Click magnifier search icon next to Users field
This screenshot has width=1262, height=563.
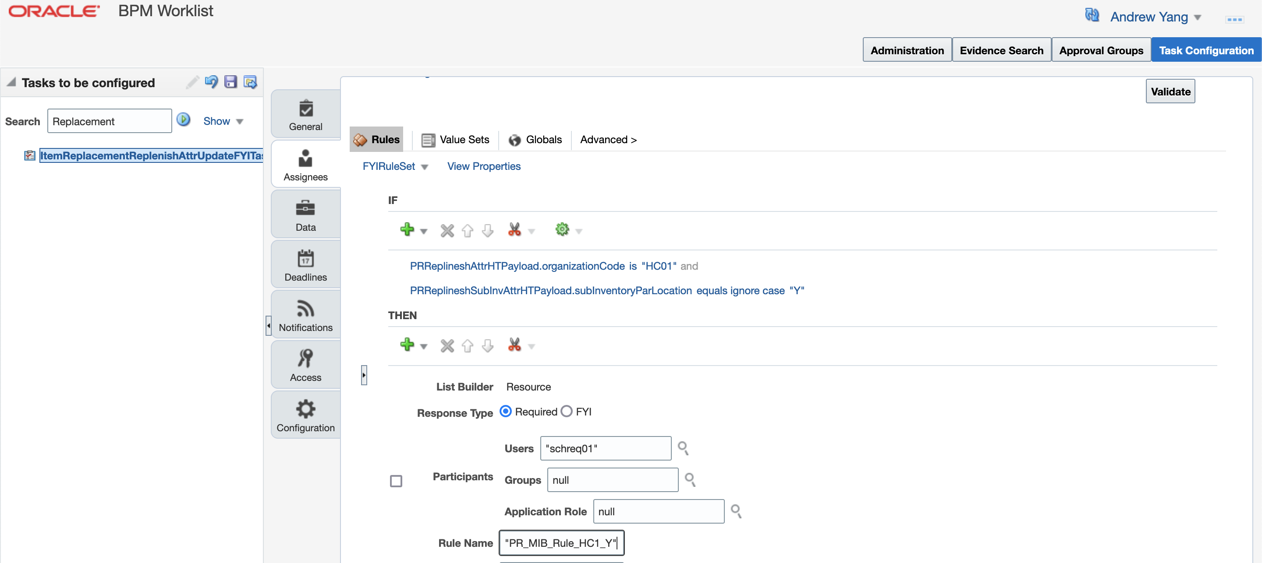pos(683,448)
